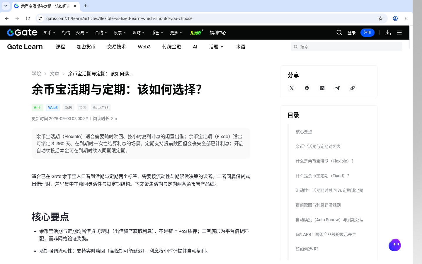Open the Gate search magnifier icon
The image size is (422, 264).
(x=339, y=33)
